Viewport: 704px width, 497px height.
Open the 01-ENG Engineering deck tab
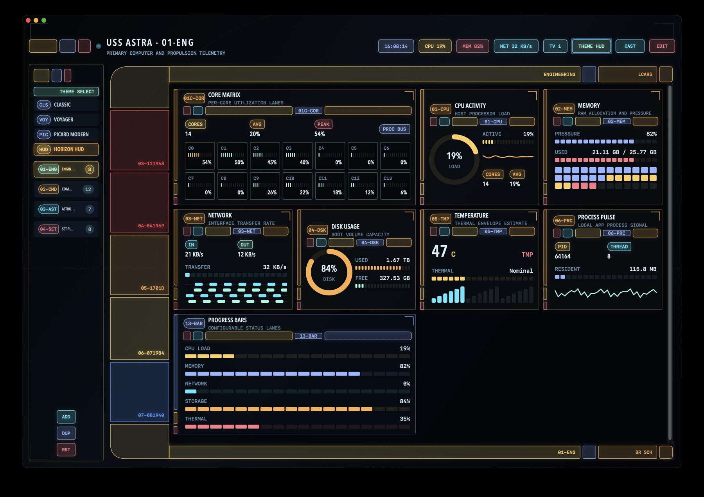click(66, 169)
